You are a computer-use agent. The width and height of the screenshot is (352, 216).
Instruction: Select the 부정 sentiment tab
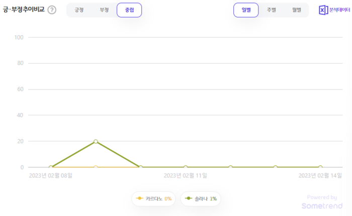click(x=104, y=10)
